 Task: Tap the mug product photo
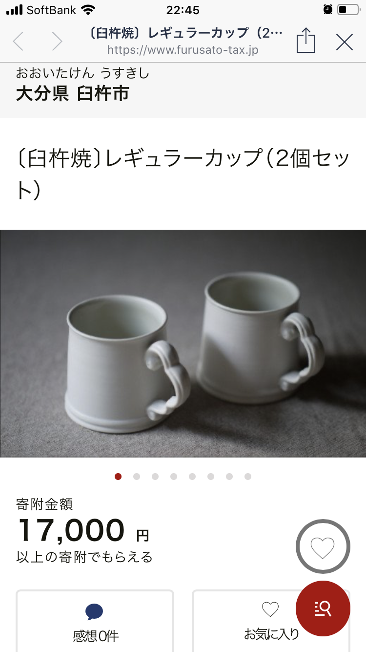183,344
